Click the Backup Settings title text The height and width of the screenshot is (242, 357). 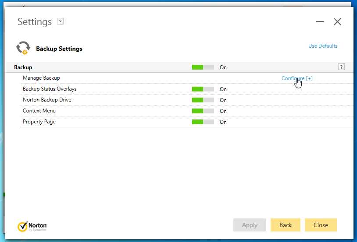59,49
